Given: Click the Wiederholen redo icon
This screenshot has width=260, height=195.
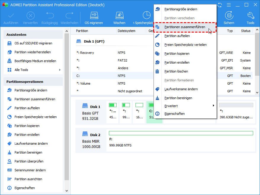Looking at the screenshot, I should click(69, 15).
